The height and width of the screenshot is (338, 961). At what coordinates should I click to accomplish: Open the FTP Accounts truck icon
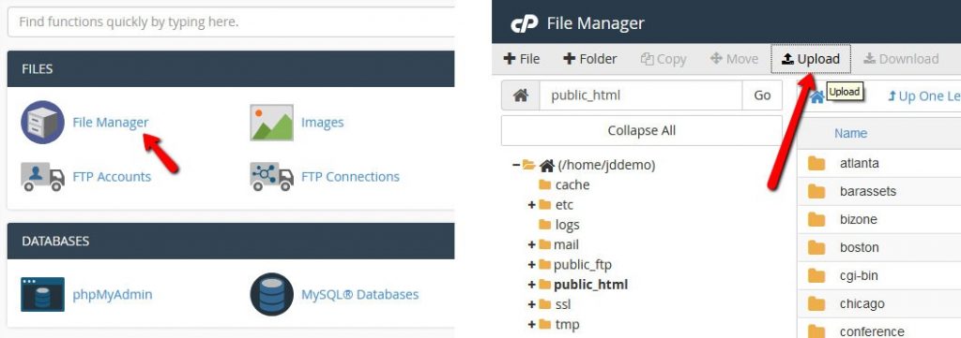[x=42, y=177]
